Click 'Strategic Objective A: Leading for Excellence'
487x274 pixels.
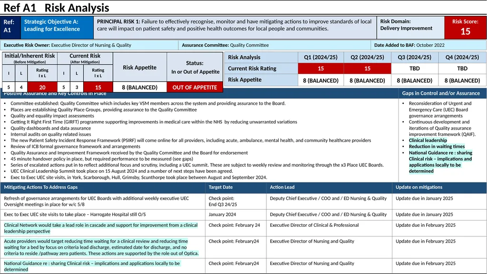point(57,28)
